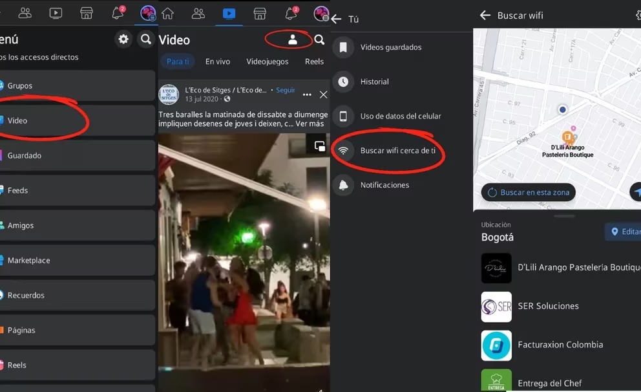Go to Home icon in Video screen top bar
This screenshot has width=641, height=392.
[x=167, y=14]
